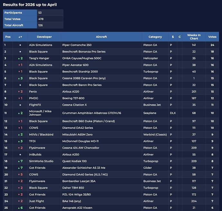Image resolution: width=222 pixels, height=211 pixels.
Task: Sort by the Aircraft column header
Action: point(101,37)
